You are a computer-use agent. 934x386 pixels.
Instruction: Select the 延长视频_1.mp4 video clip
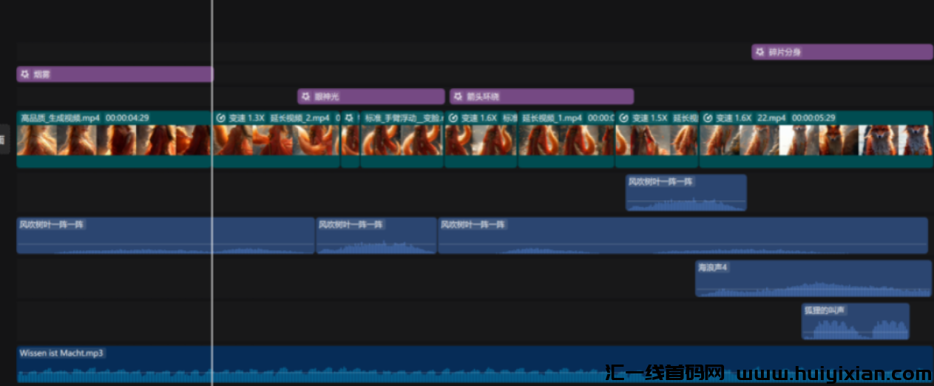point(566,140)
